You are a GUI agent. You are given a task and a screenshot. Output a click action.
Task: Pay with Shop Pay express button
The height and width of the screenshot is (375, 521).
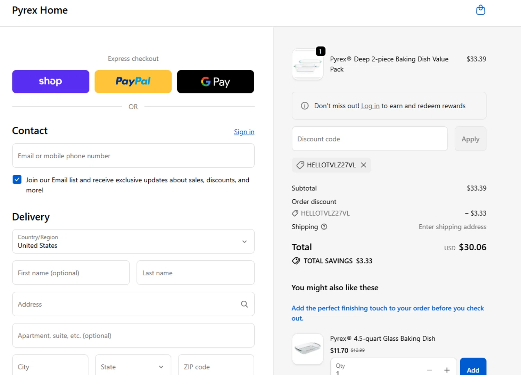51,82
